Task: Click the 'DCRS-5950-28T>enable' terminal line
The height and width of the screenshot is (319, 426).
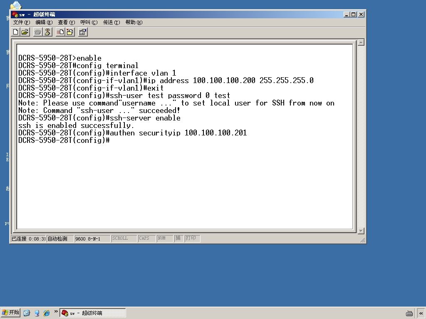Action: pyautogui.click(x=60, y=58)
